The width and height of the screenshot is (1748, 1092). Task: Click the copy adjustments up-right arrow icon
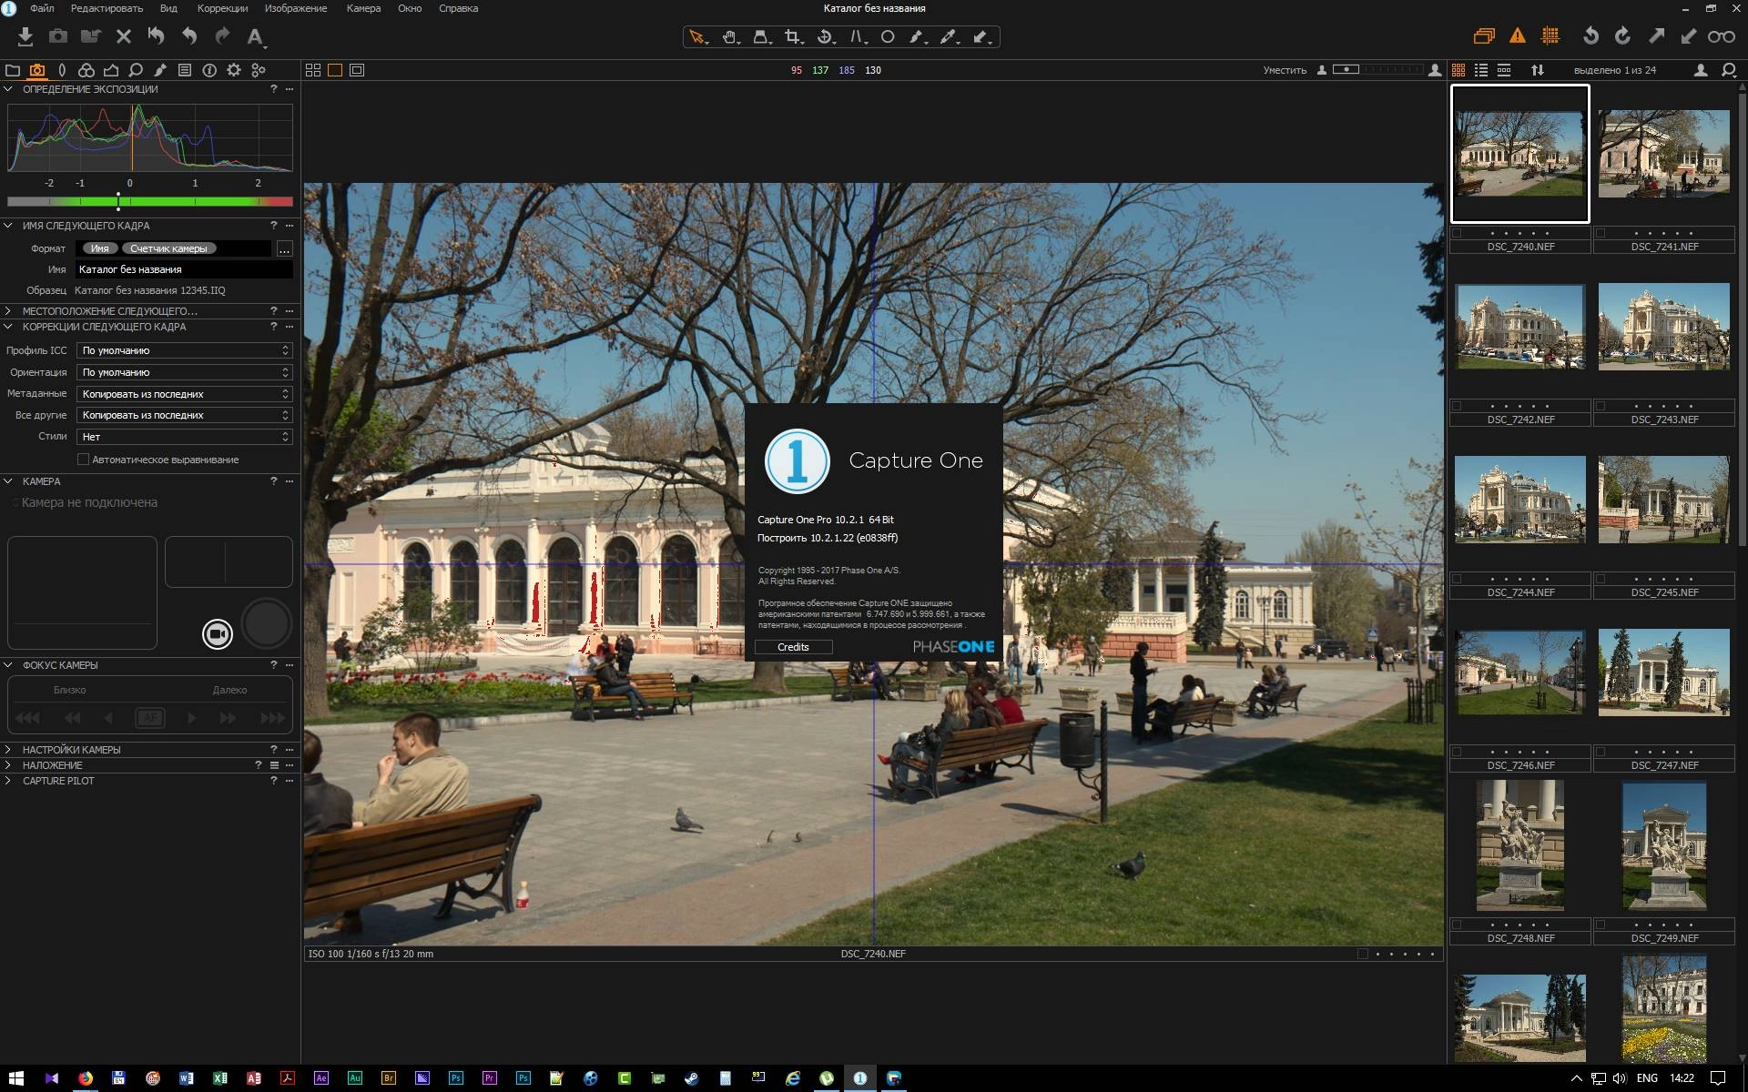[x=1656, y=36]
